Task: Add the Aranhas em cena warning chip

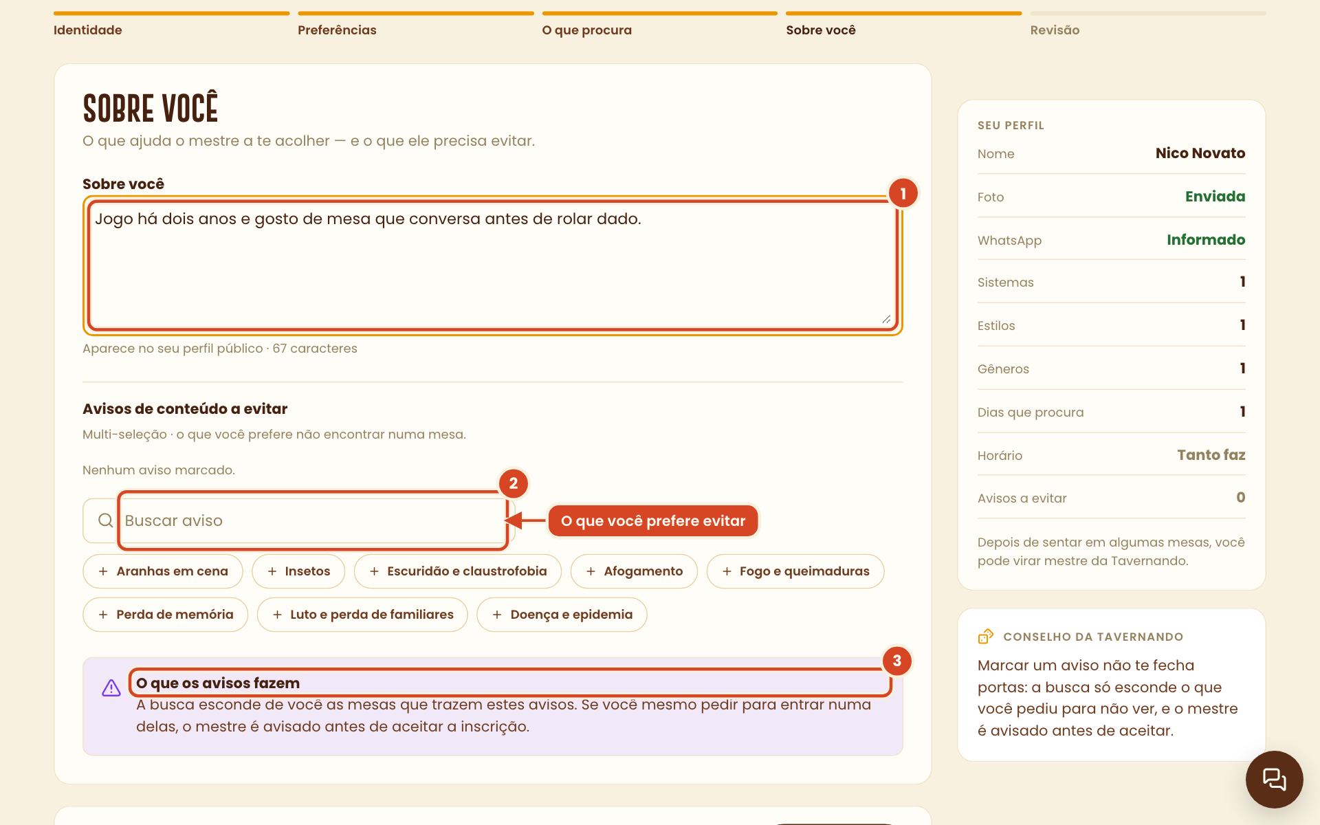Action: pos(163,571)
